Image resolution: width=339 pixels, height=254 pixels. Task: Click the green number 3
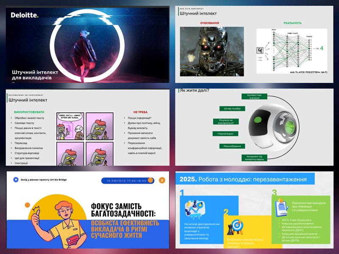[274, 193]
